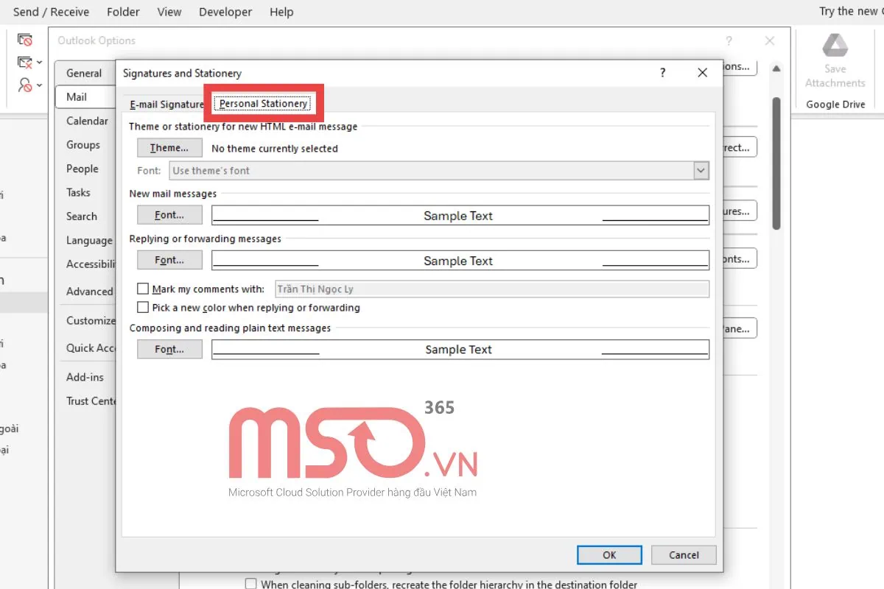The width and height of the screenshot is (884, 589).
Task: Click the scroll-up arrow in Outlook Options
Action: tap(776, 69)
